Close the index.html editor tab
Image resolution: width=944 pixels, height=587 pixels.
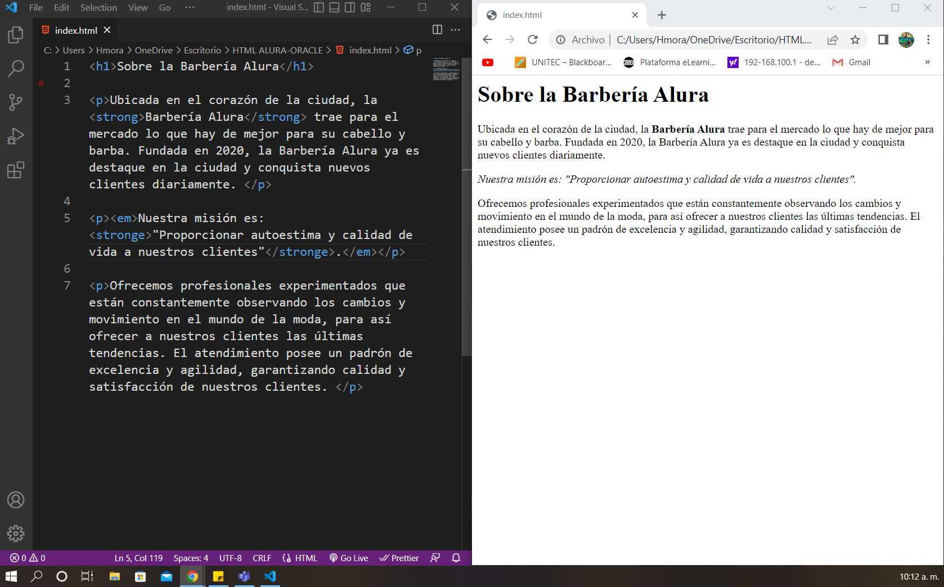click(x=107, y=30)
